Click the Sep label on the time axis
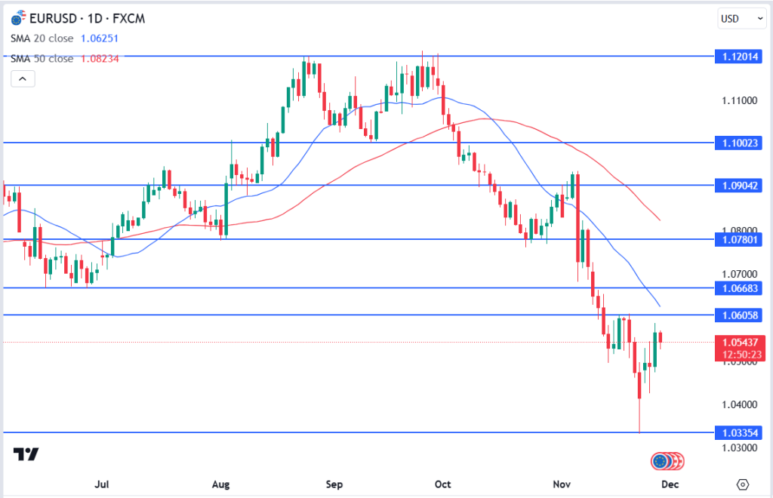This screenshot has height=498, width=773. pos(333,484)
